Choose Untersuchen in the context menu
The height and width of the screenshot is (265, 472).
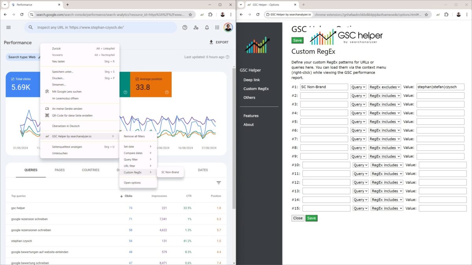coord(79,153)
